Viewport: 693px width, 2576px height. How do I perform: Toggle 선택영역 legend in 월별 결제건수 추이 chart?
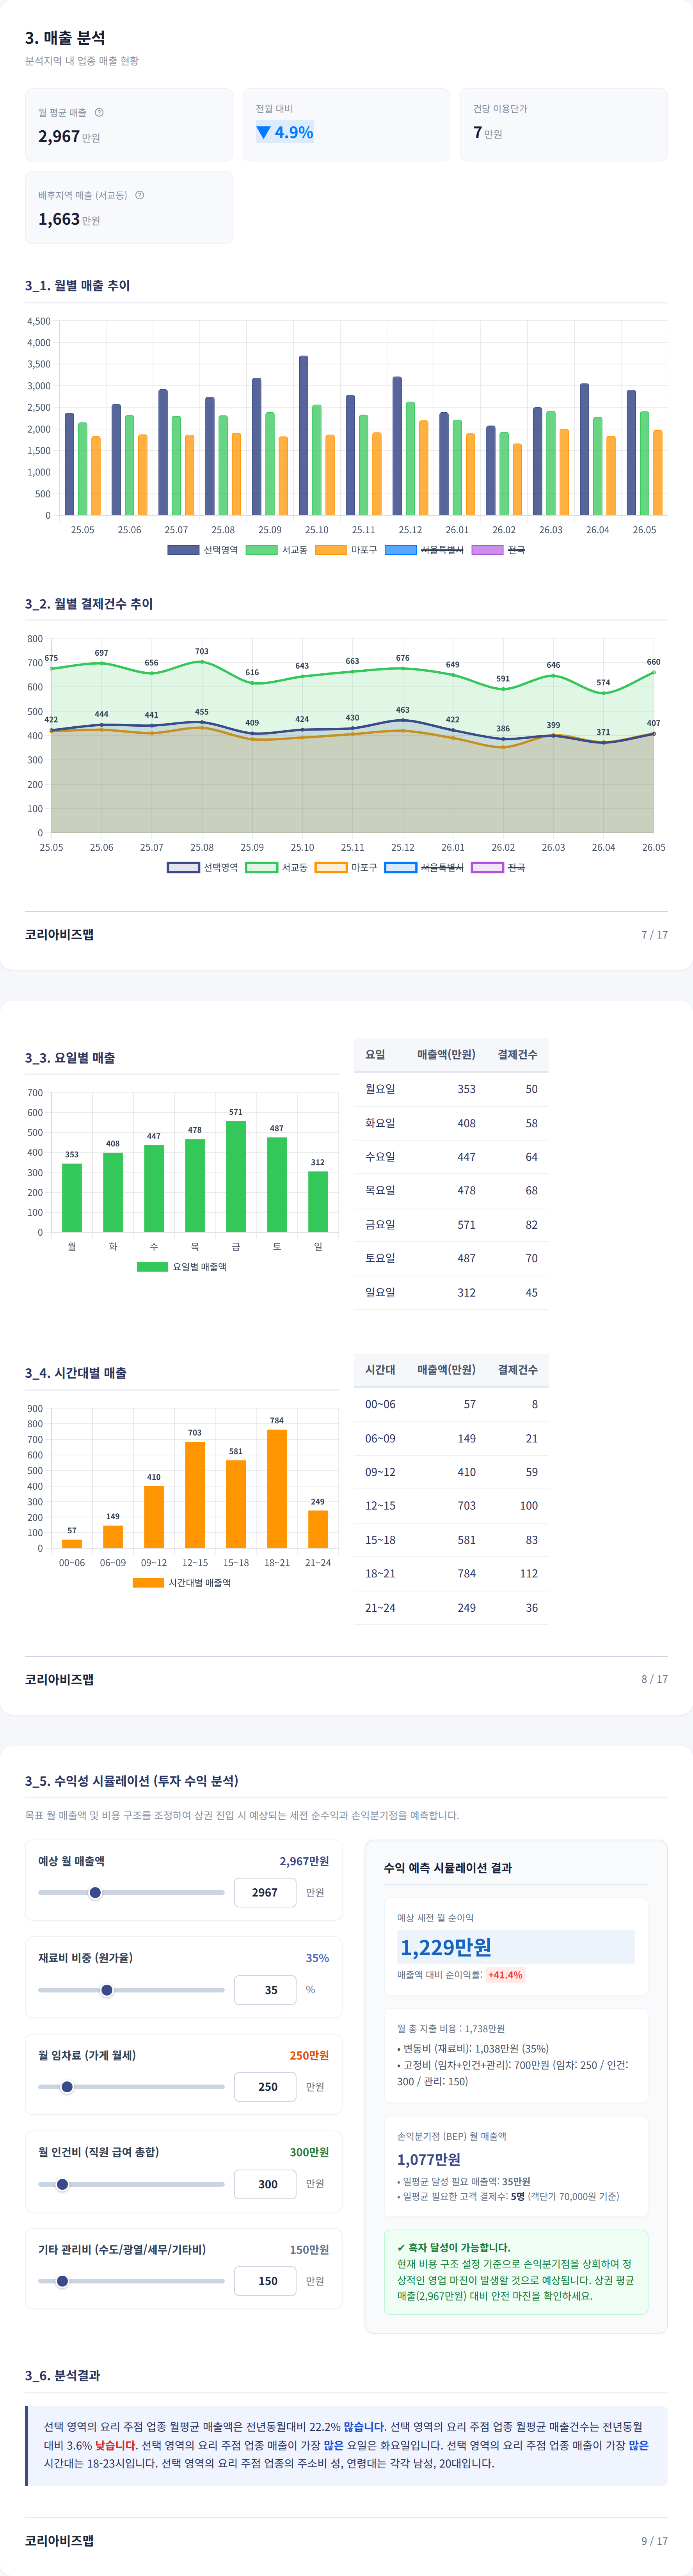[202, 867]
